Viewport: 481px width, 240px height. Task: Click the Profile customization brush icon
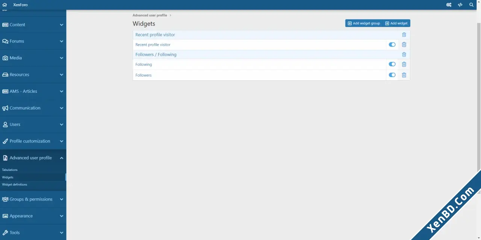tap(5, 141)
